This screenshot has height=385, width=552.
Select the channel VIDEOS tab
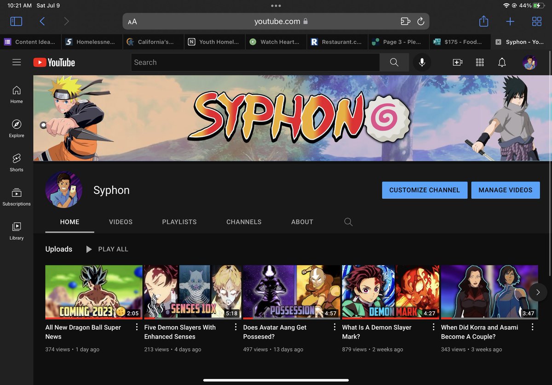pos(121,222)
